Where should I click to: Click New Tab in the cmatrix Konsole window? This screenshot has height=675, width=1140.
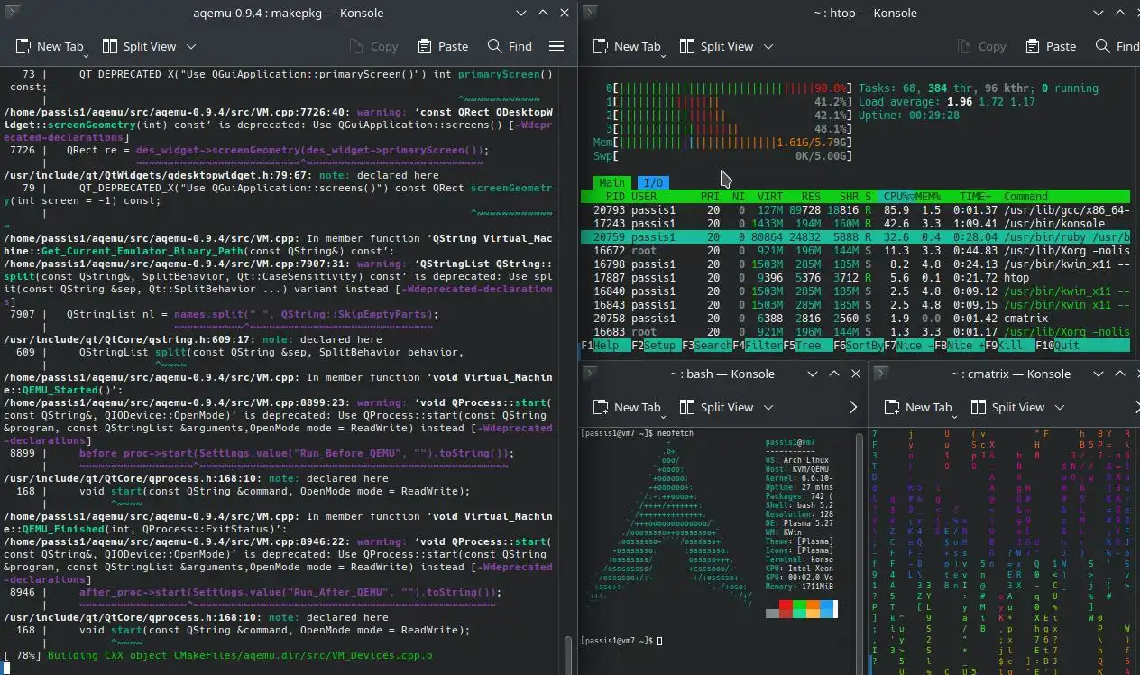tap(918, 407)
